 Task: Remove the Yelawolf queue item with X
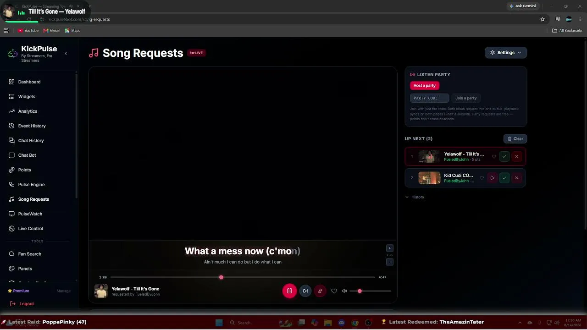click(x=516, y=157)
